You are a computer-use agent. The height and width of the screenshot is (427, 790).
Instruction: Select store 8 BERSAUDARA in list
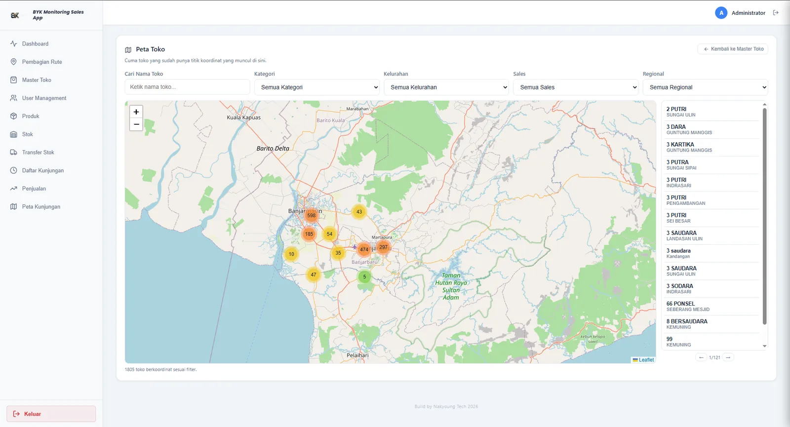[x=712, y=324]
